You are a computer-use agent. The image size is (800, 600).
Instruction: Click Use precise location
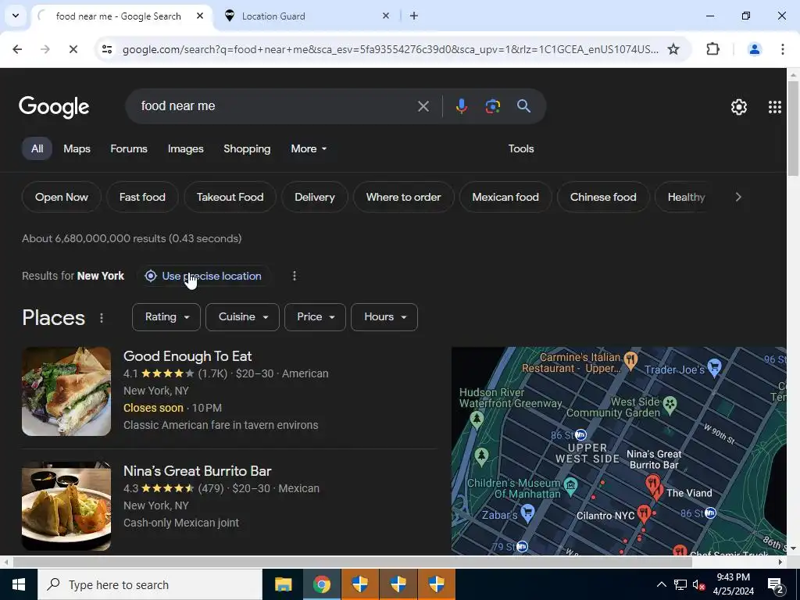[203, 276]
